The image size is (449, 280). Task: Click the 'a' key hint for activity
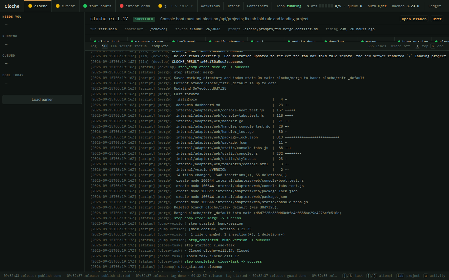(426, 276)
